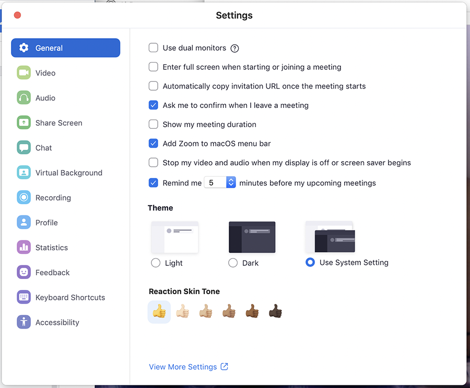This screenshot has width=470, height=388.
Task: Open the Audio settings section
Action: pos(45,98)
